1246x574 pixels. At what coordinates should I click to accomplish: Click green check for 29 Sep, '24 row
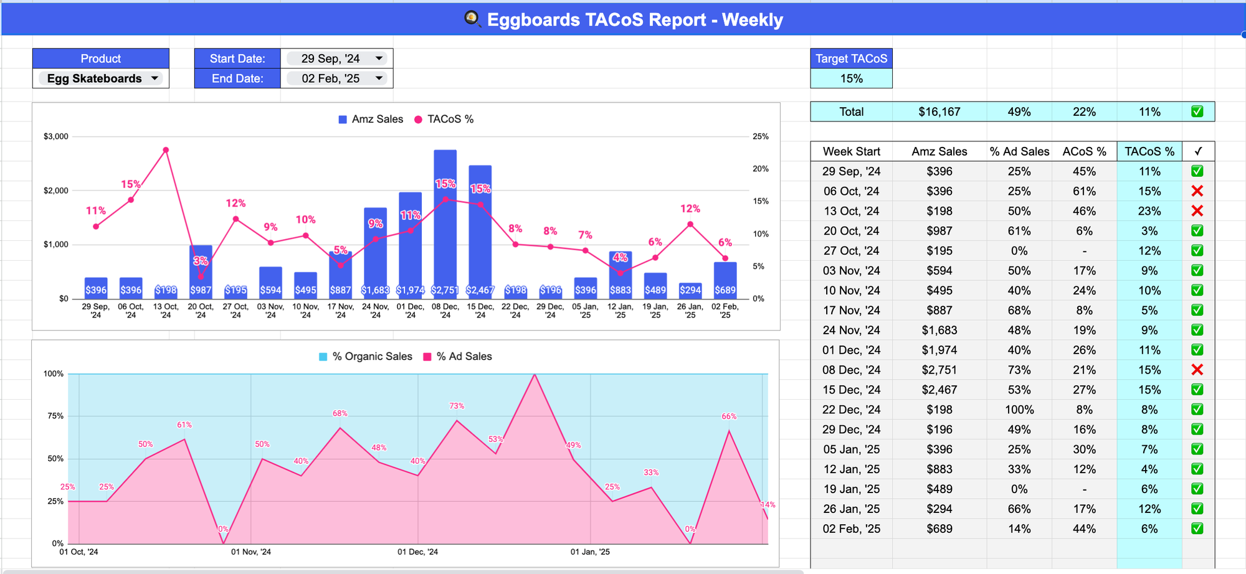click(1197, 171)
